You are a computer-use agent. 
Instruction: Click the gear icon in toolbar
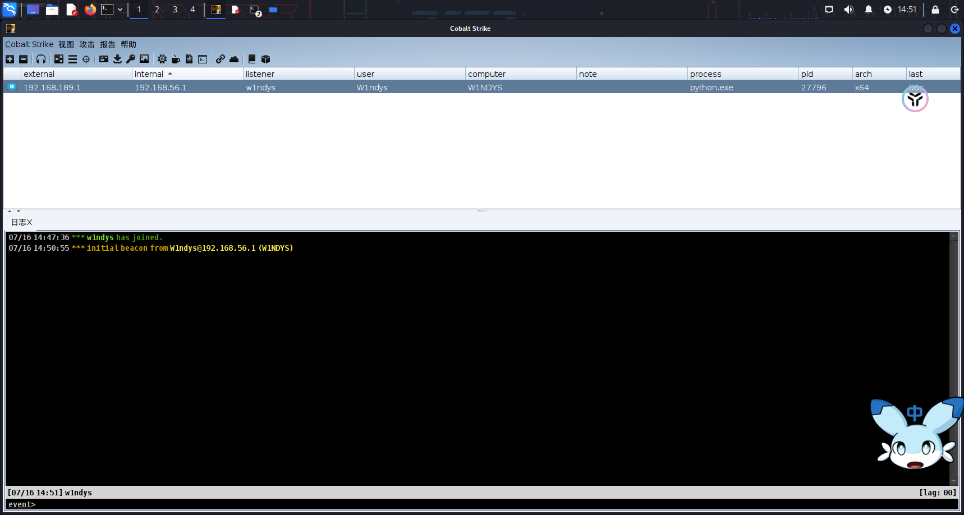pos(162,59)
